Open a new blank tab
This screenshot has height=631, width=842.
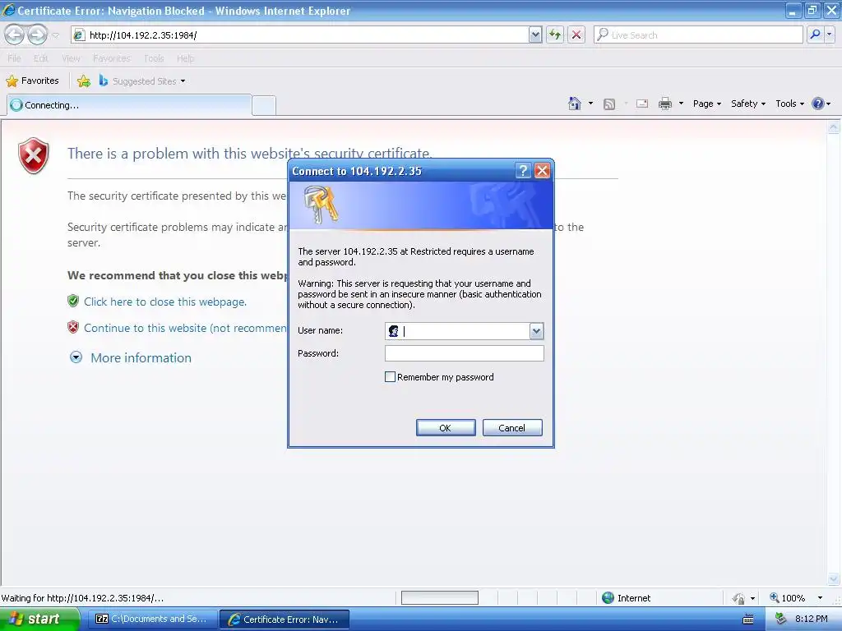tap(264, 105)
